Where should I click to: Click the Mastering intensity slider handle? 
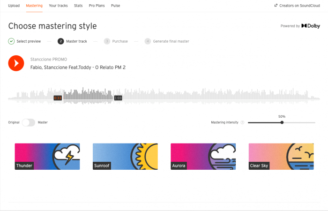(282, 122)
